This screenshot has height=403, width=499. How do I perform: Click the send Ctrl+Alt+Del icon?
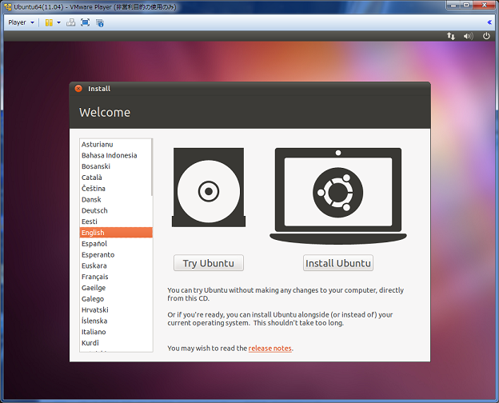tap(70, 22)
